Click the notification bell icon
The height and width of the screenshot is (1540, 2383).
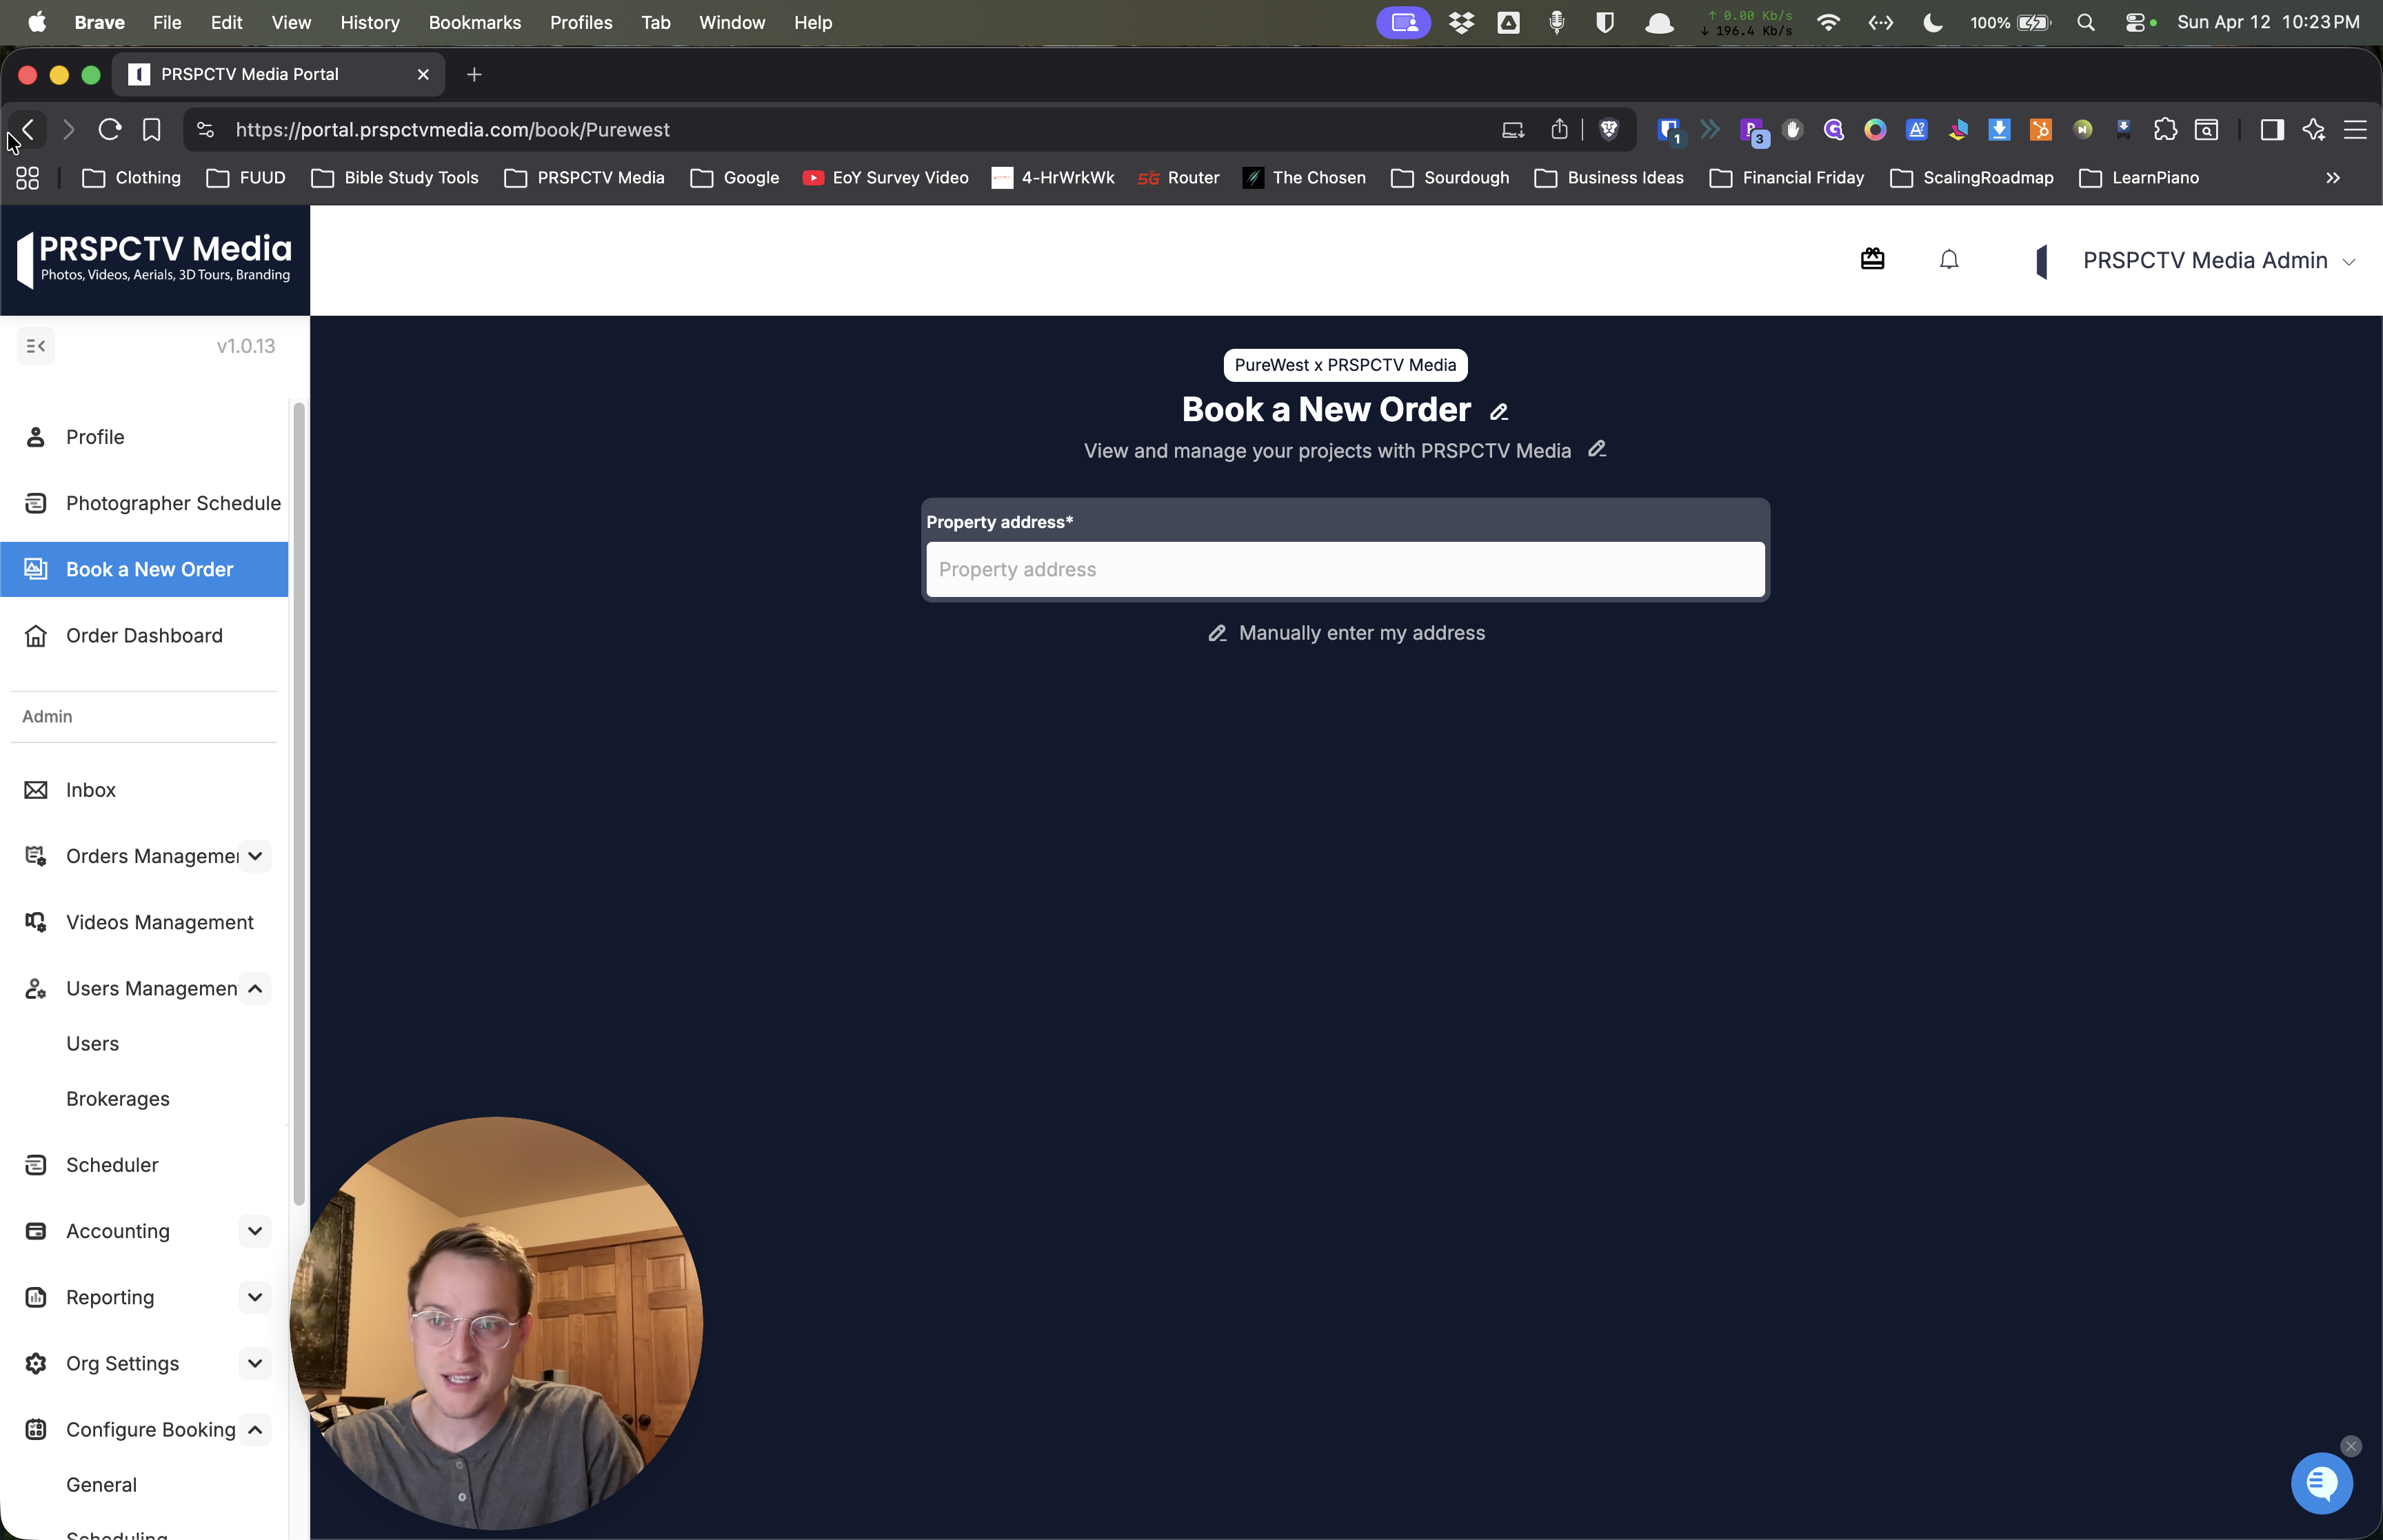click(x=1948, y=260)
